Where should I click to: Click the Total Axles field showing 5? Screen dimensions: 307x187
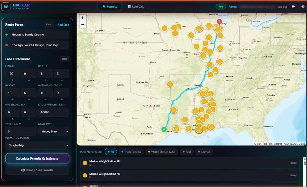21,132
